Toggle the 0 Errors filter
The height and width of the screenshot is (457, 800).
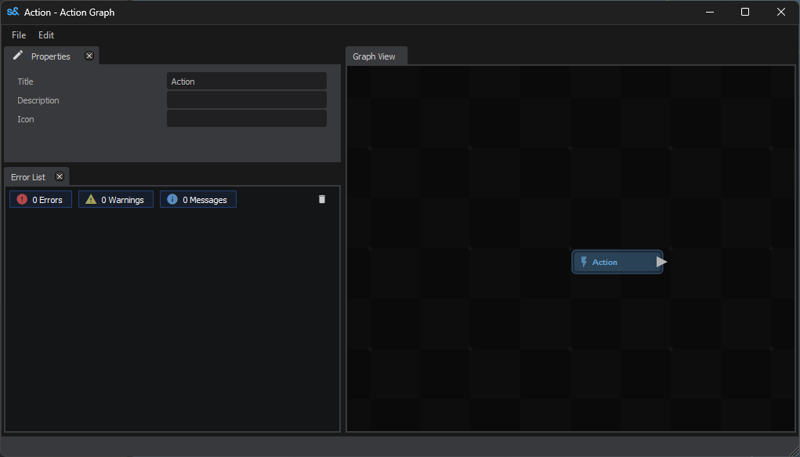pyautogui.click(x=40, y=199)
